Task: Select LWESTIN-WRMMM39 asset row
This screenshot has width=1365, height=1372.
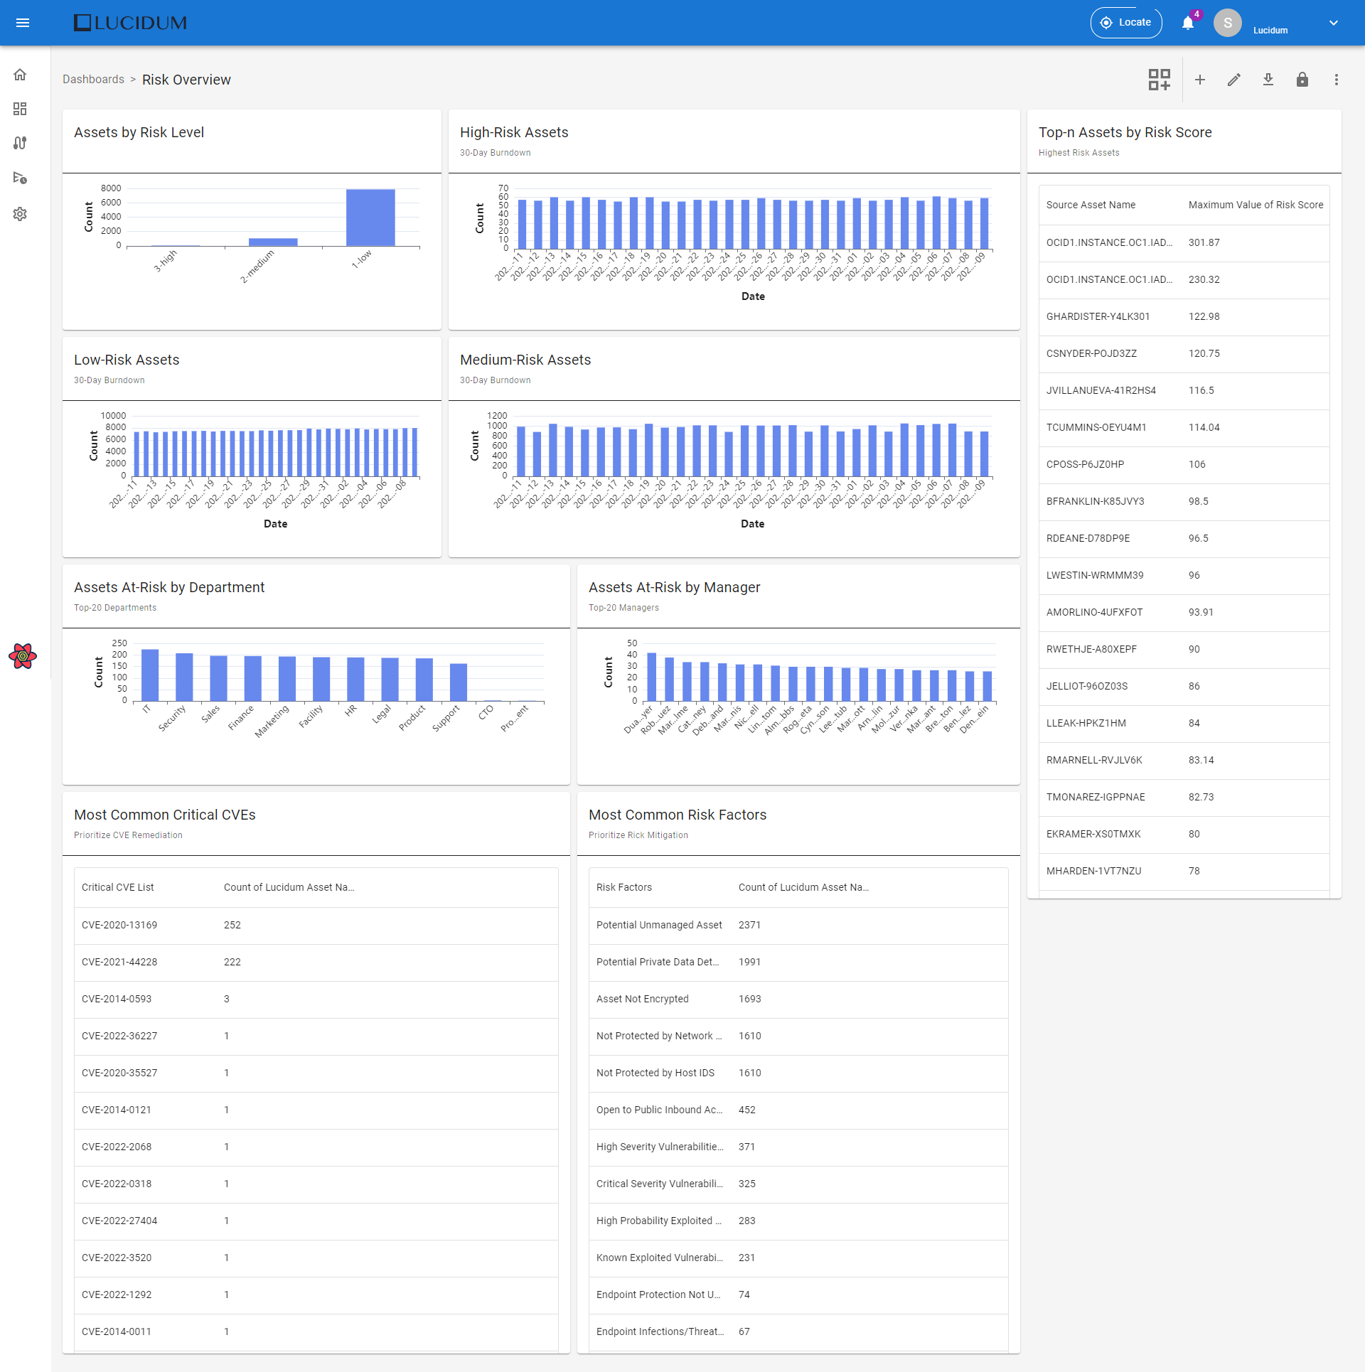Action: coord(1184,576)
